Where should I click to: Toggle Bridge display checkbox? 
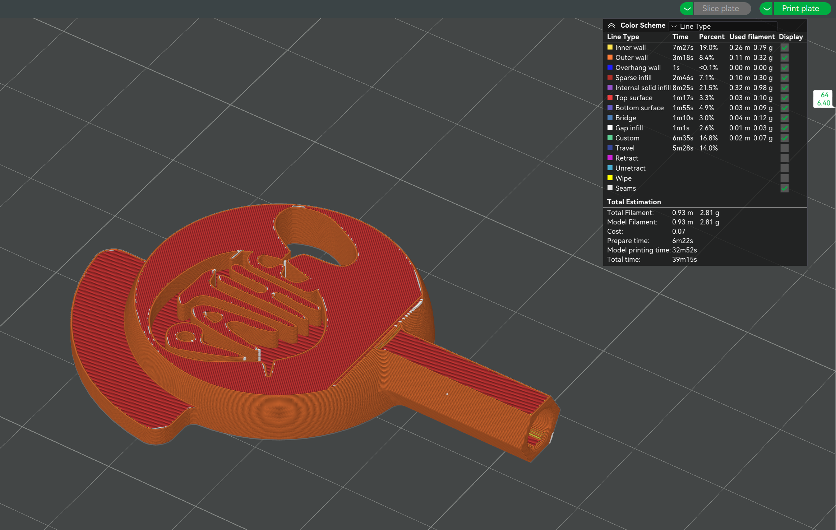click(785, 118)
